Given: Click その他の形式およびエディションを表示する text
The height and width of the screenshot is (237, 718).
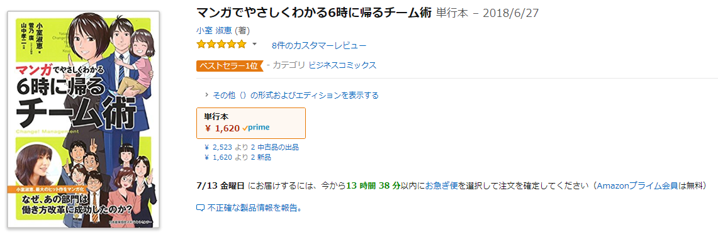Looking at the screenshot, I should point(296,95).
